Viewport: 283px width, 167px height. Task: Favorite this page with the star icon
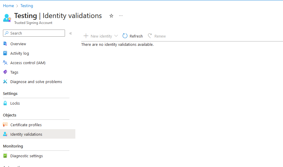point(111,16)
